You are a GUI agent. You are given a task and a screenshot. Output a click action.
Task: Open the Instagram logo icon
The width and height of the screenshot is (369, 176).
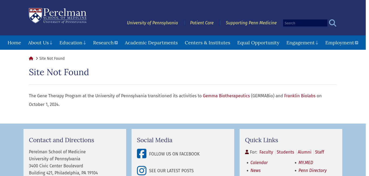pos(142,171)
